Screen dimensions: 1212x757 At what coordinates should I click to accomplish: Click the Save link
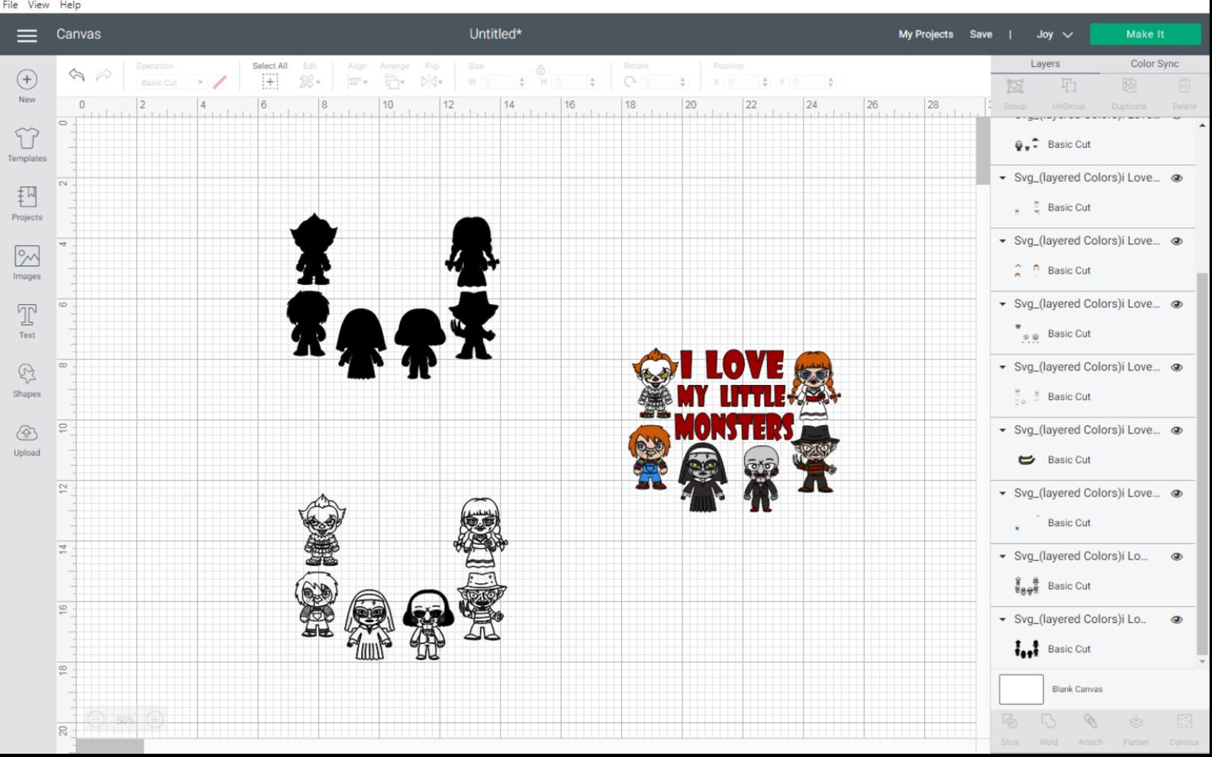981,34
